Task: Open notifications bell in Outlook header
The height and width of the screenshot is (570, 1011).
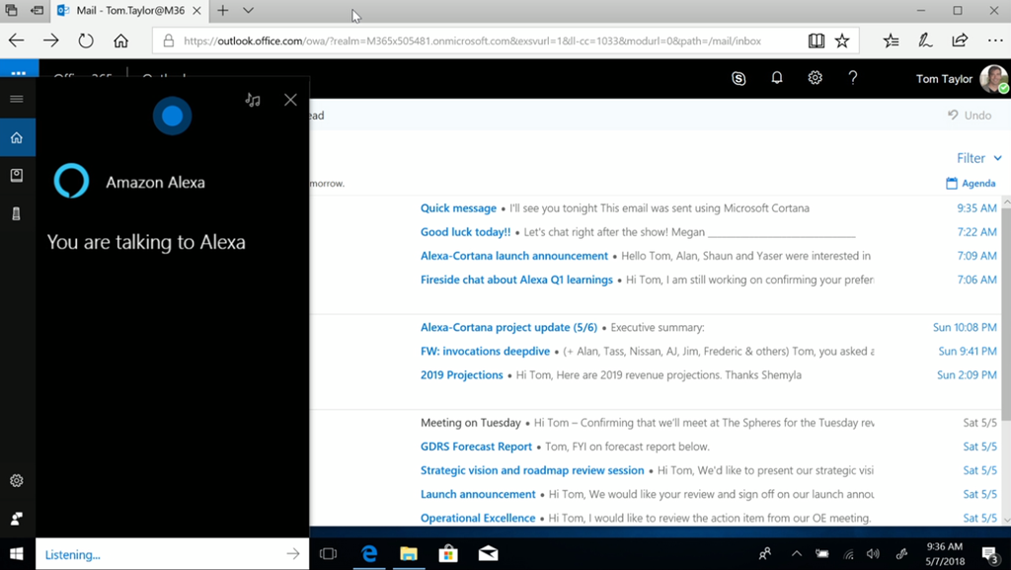Action: 777,78
